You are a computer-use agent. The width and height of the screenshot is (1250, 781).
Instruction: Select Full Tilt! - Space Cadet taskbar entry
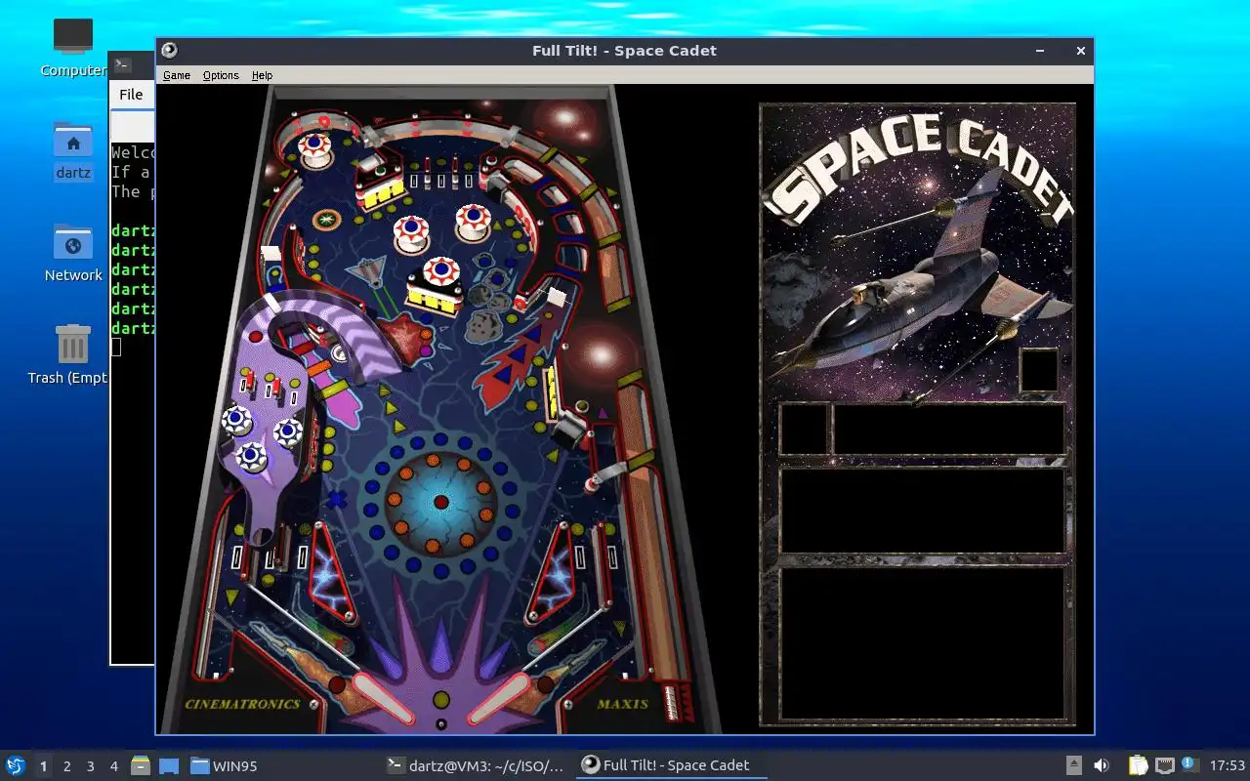(x=670, y=766)
